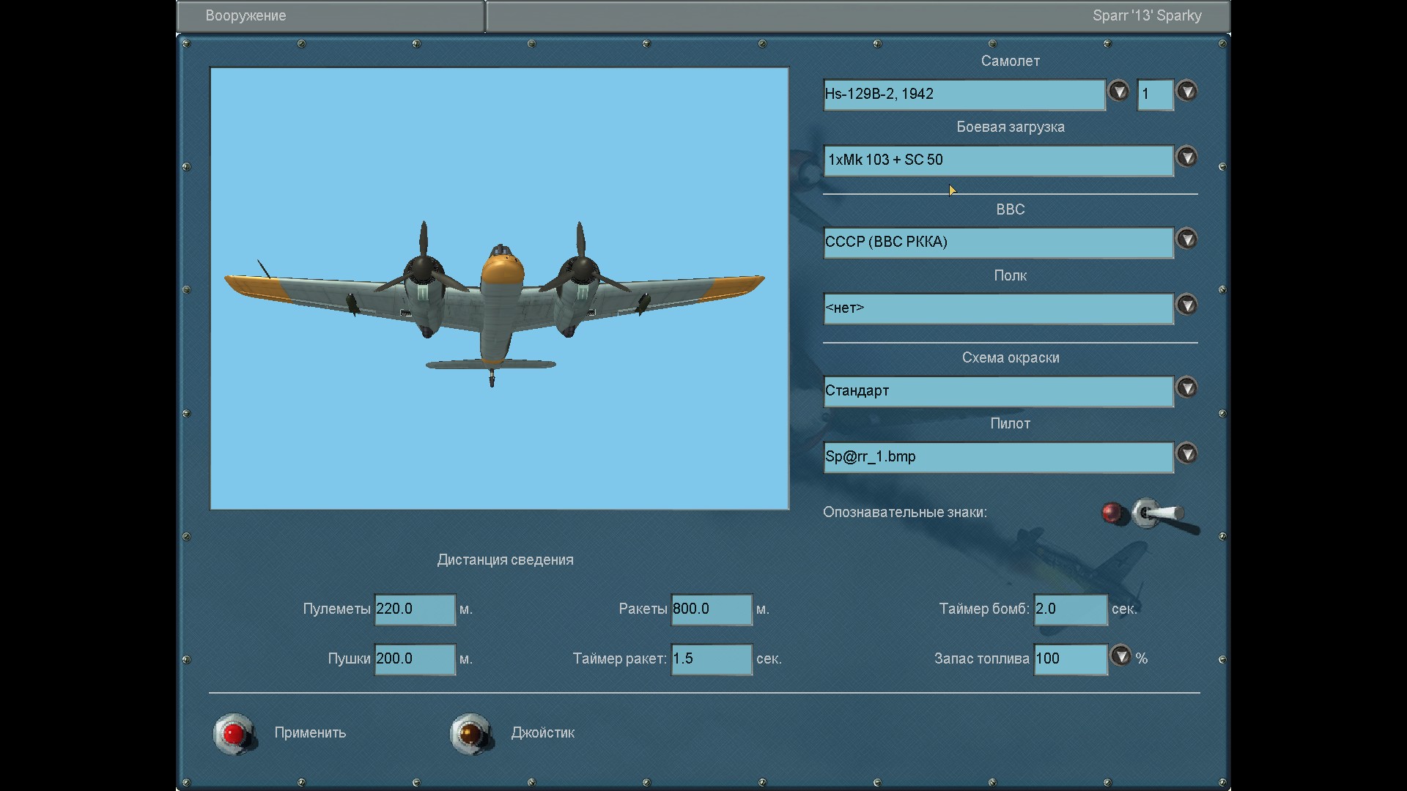The image size is (1407, 791).
Task: Click the Джойстик text label
Action: click(x=542, y=733)
